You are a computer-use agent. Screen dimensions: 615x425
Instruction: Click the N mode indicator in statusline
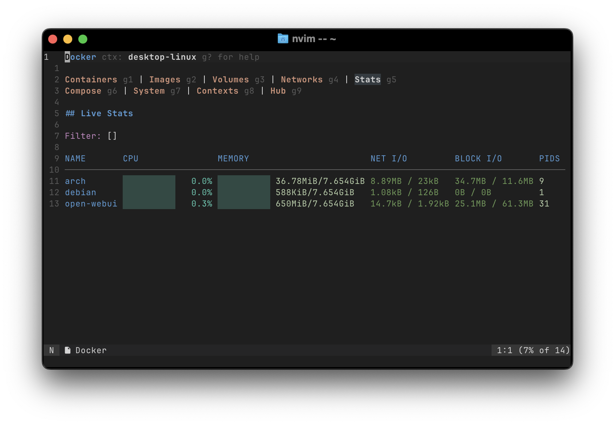(52, 350)
